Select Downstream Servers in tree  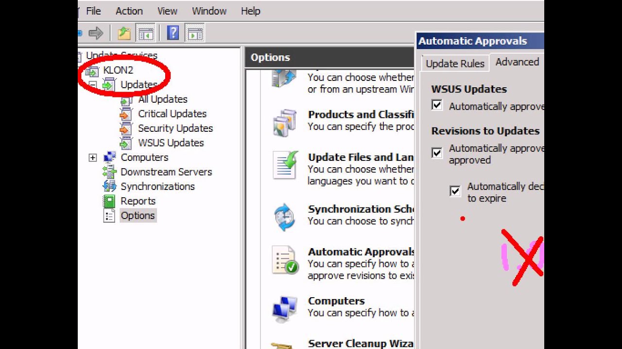point(166,172)
